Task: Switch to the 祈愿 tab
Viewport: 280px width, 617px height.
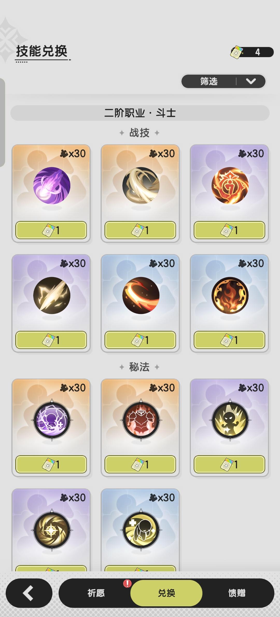Action: tap(96, 593)
